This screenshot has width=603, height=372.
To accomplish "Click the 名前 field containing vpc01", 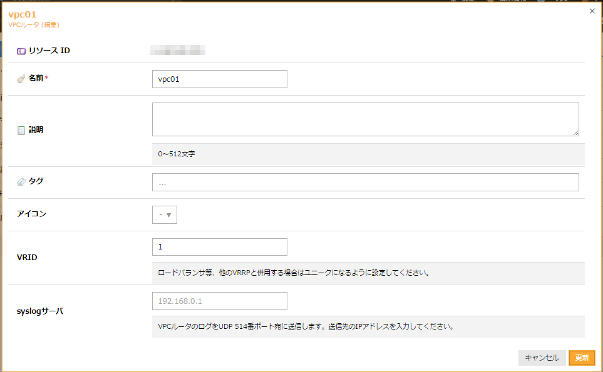I will tap(219, 79).
